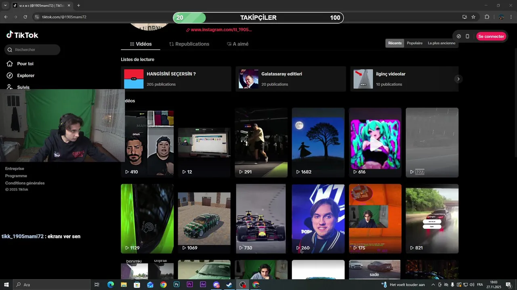Click the phone app icon near Se connecter
Screen dimensions: 517x290
click(467, 36)
